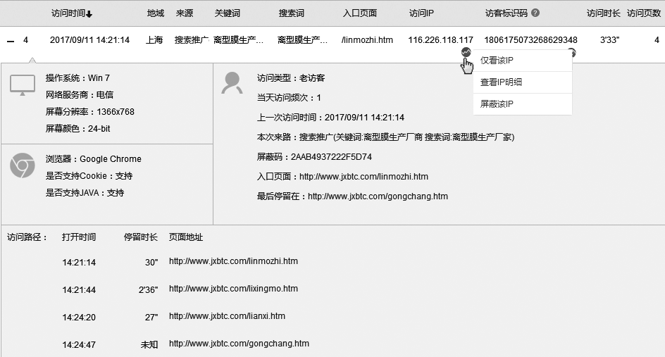
Task: Open the lianxi.htm page link
Action: (227, 316)
